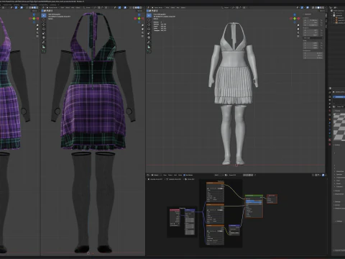Select the Transform tool in middle viewport

(x=44, y=37)
